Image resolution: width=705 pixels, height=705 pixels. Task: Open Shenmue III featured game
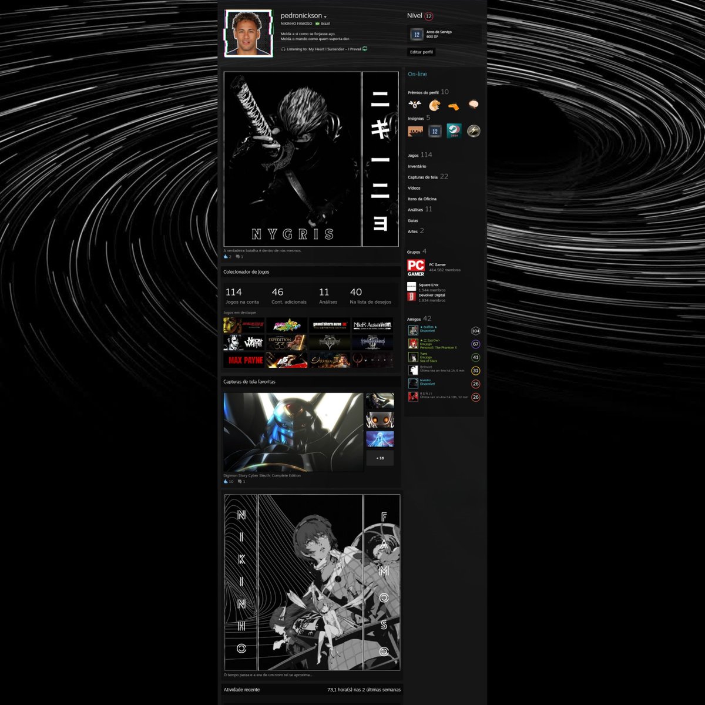(330, 360)
